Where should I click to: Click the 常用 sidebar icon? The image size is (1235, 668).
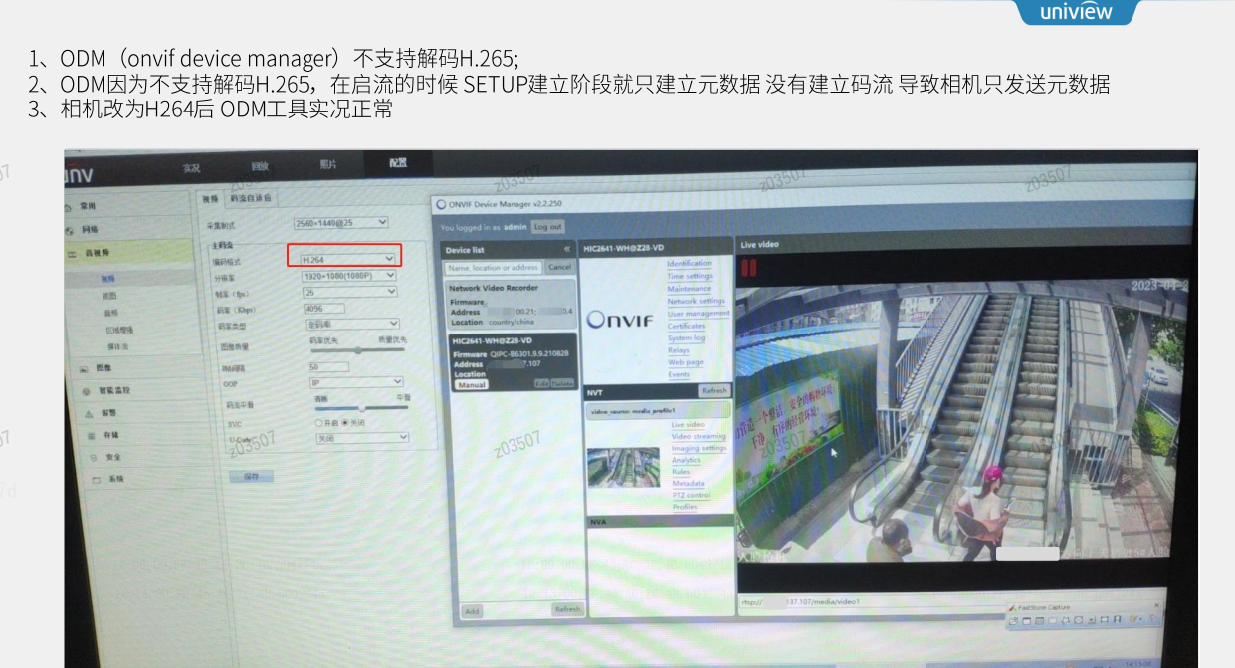coord(68,207)
